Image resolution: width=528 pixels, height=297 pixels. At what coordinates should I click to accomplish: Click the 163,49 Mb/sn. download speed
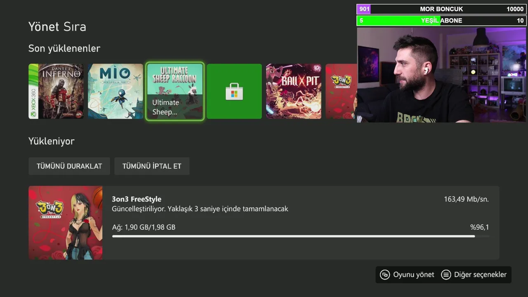coord(466,199)
